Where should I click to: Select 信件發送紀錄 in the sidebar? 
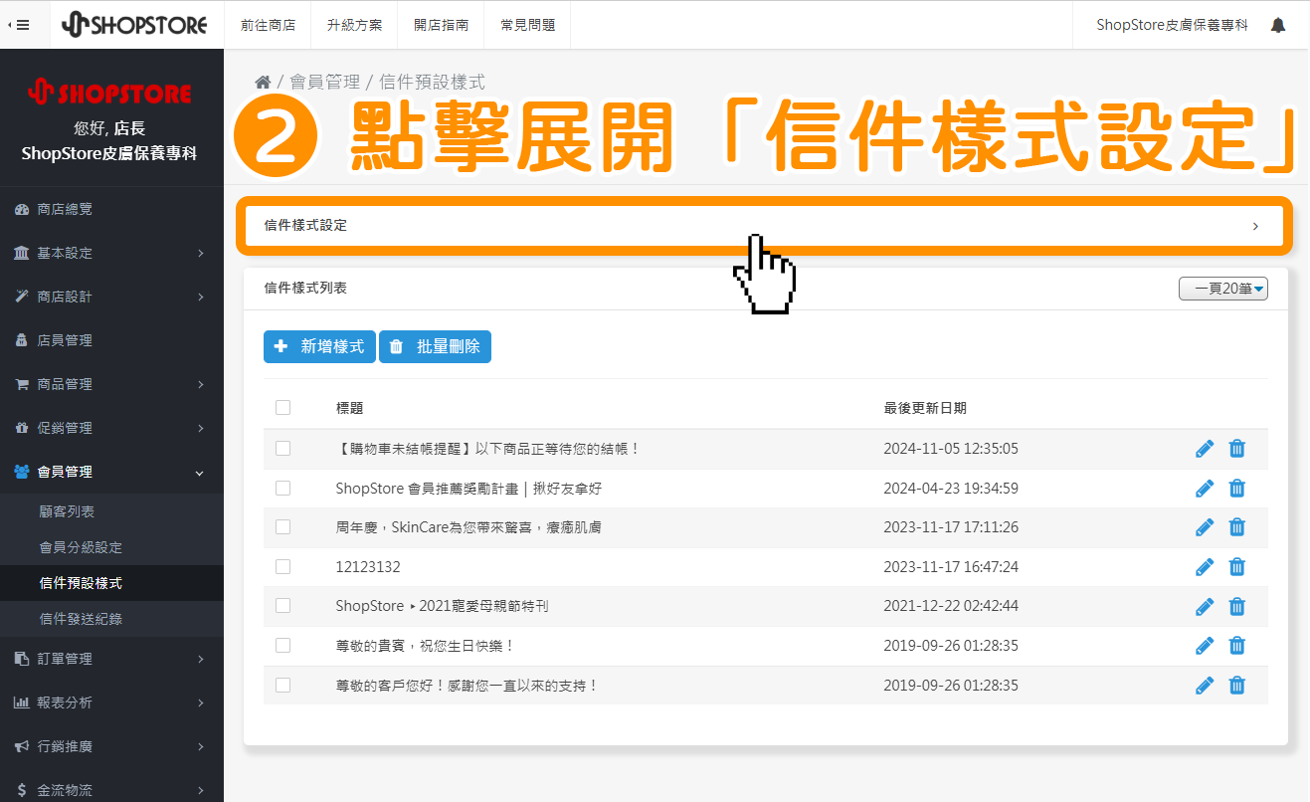pos(111,618)
